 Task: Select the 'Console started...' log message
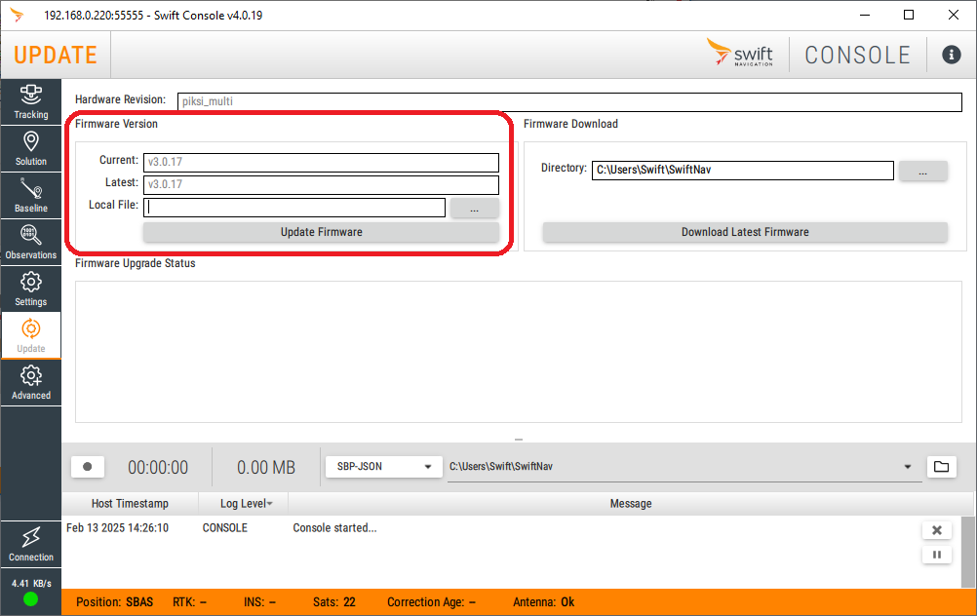click(x=334, y=527)
